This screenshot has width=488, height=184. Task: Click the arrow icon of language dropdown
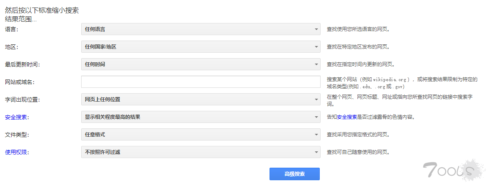click(x=316, y=30)
